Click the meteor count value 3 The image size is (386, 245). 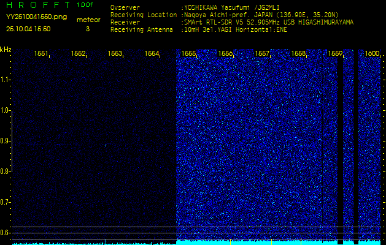coord(87,28)
